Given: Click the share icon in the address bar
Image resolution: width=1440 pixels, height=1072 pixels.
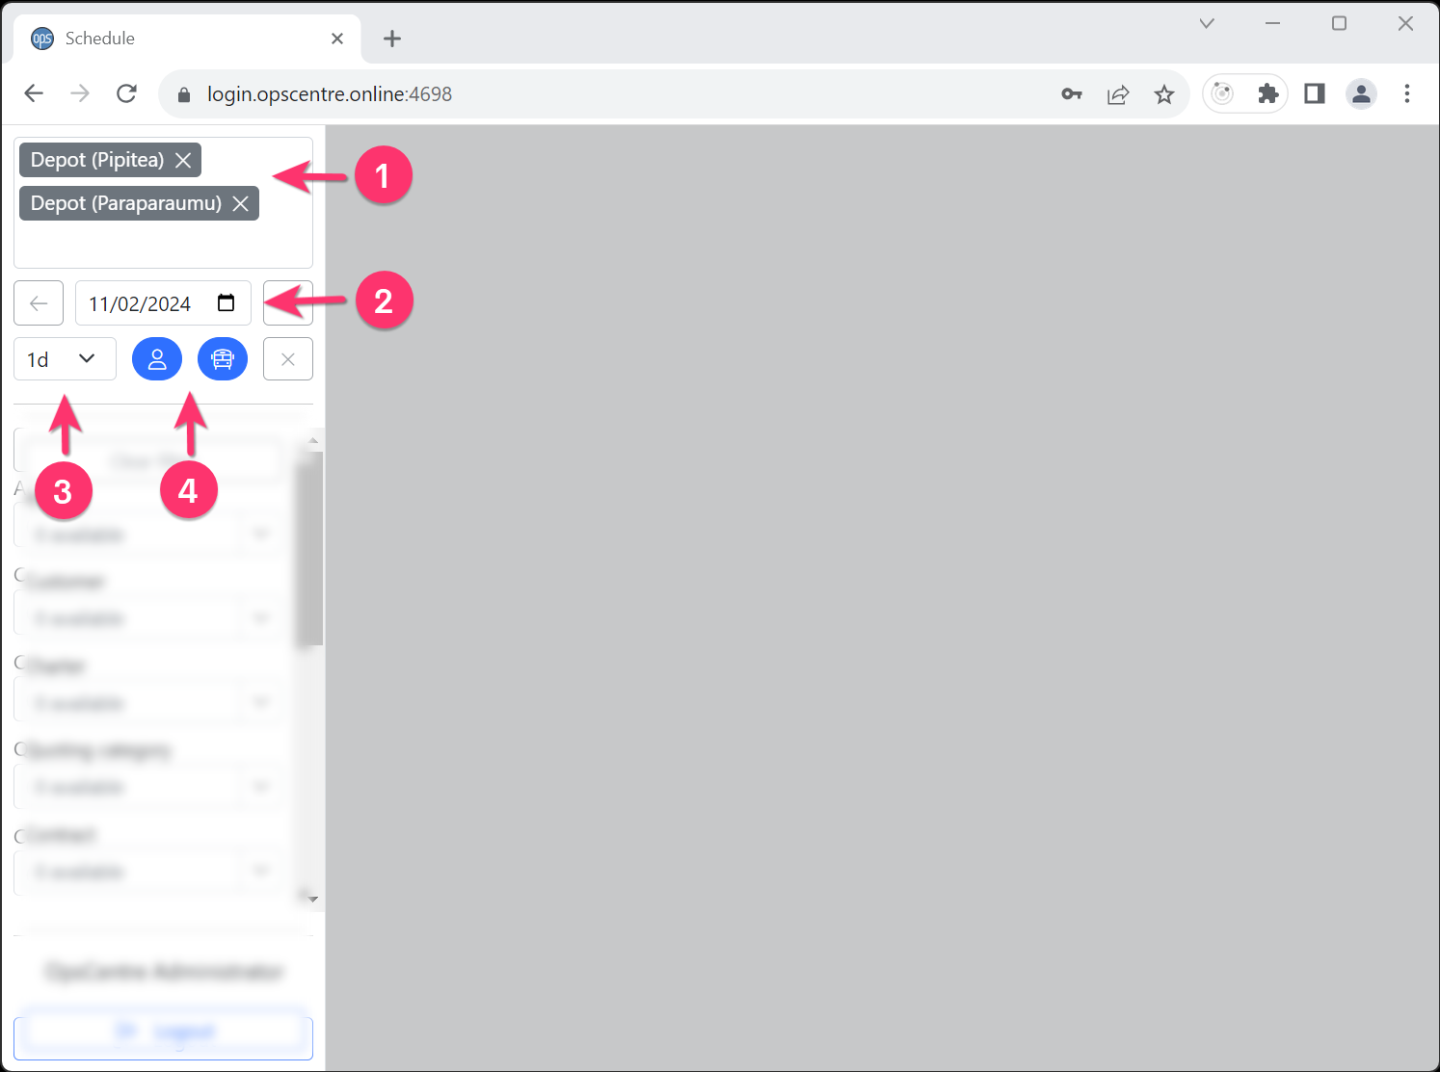Looking at the screenshot, I should click(1117, 93).
